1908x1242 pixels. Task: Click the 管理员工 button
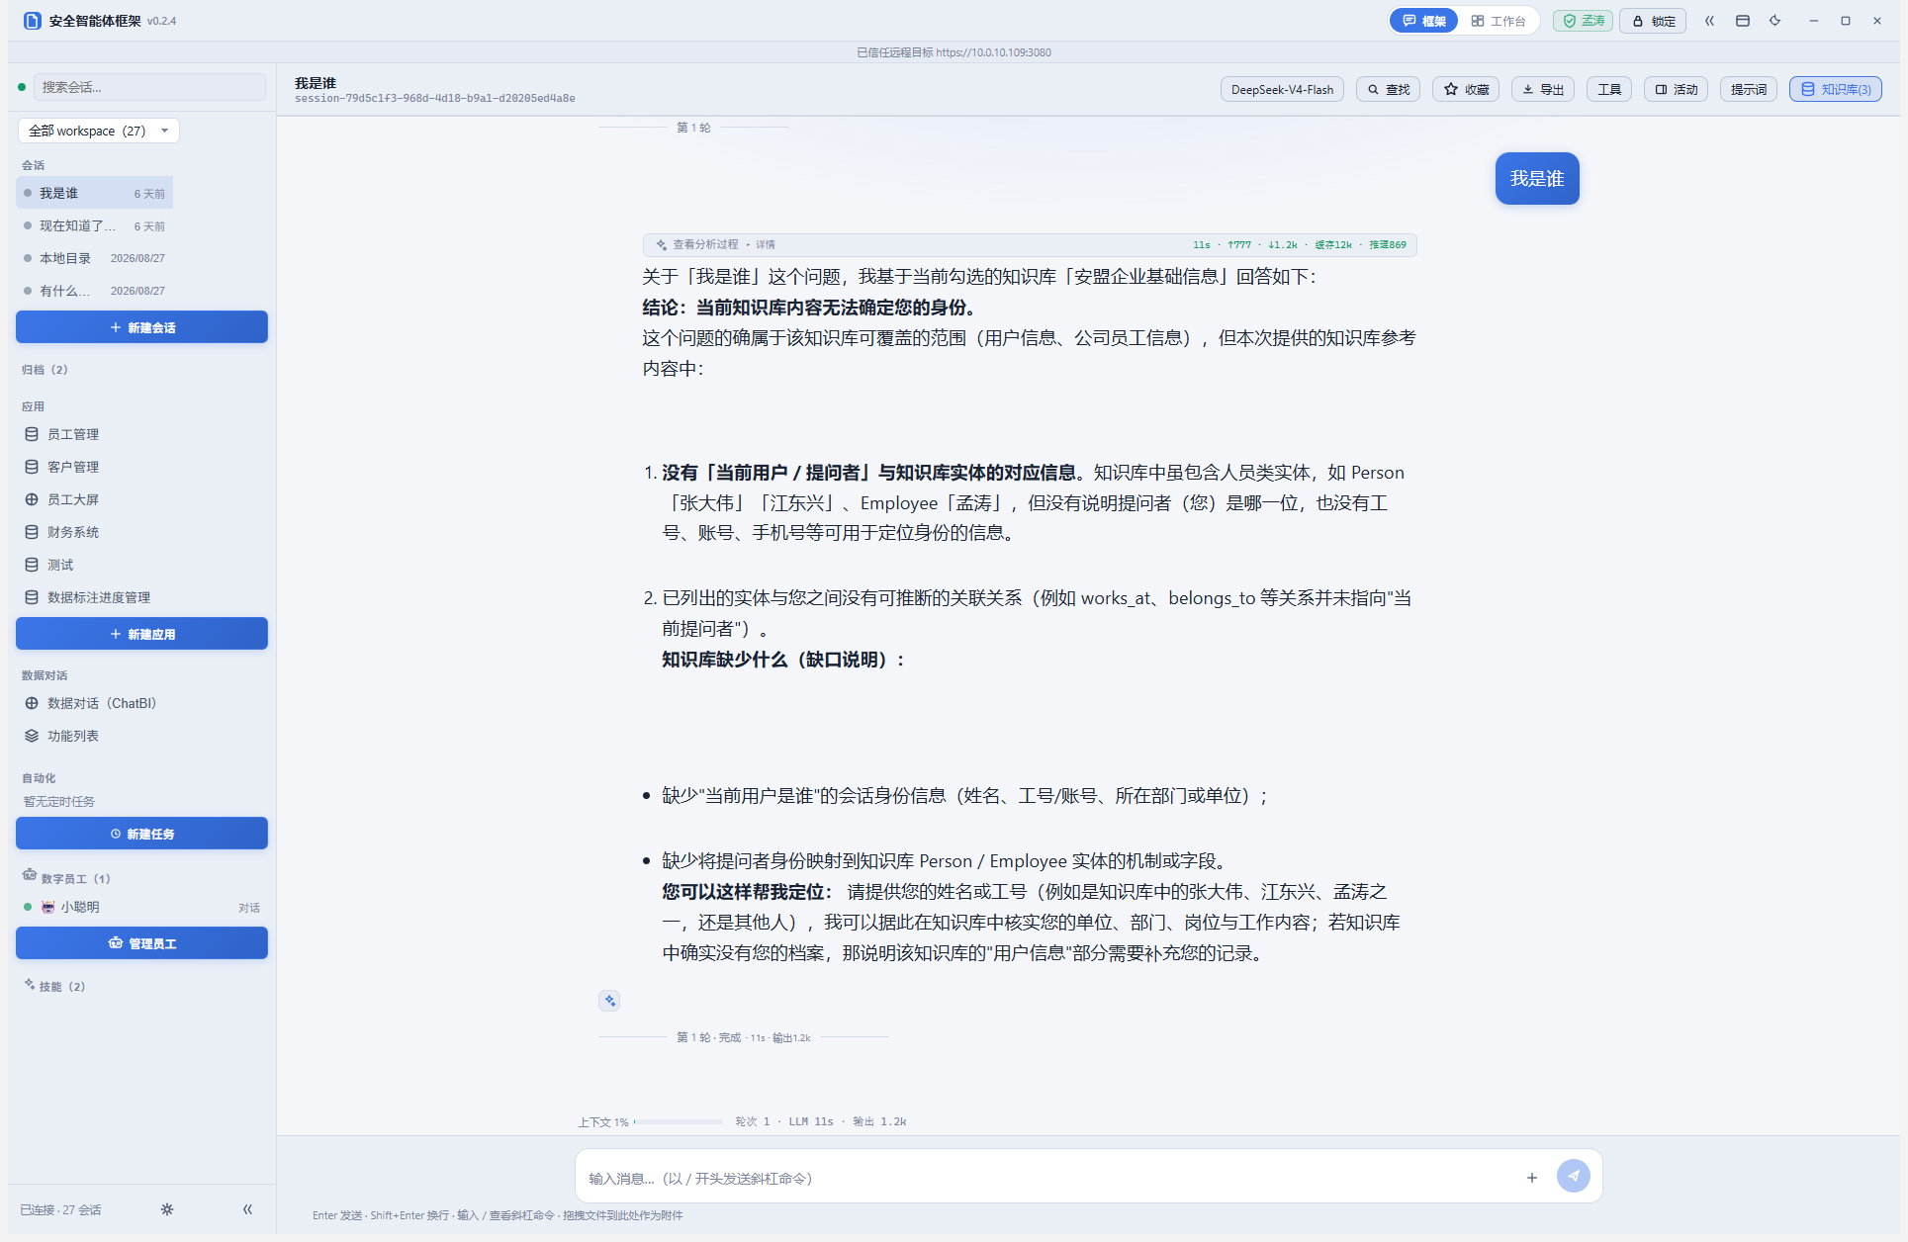pos(142,943)
